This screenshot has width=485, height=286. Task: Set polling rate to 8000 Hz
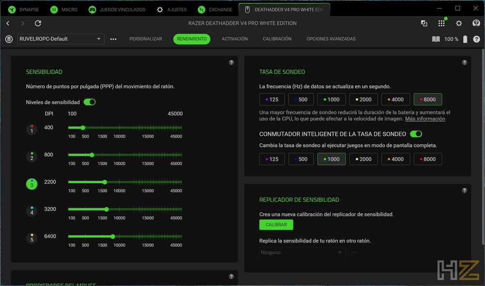(428, 99)
